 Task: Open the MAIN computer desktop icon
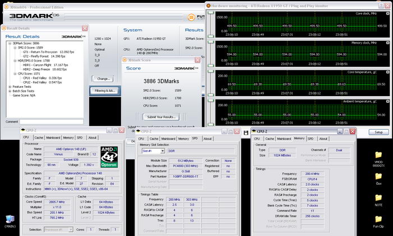click(x=10, y=220)
